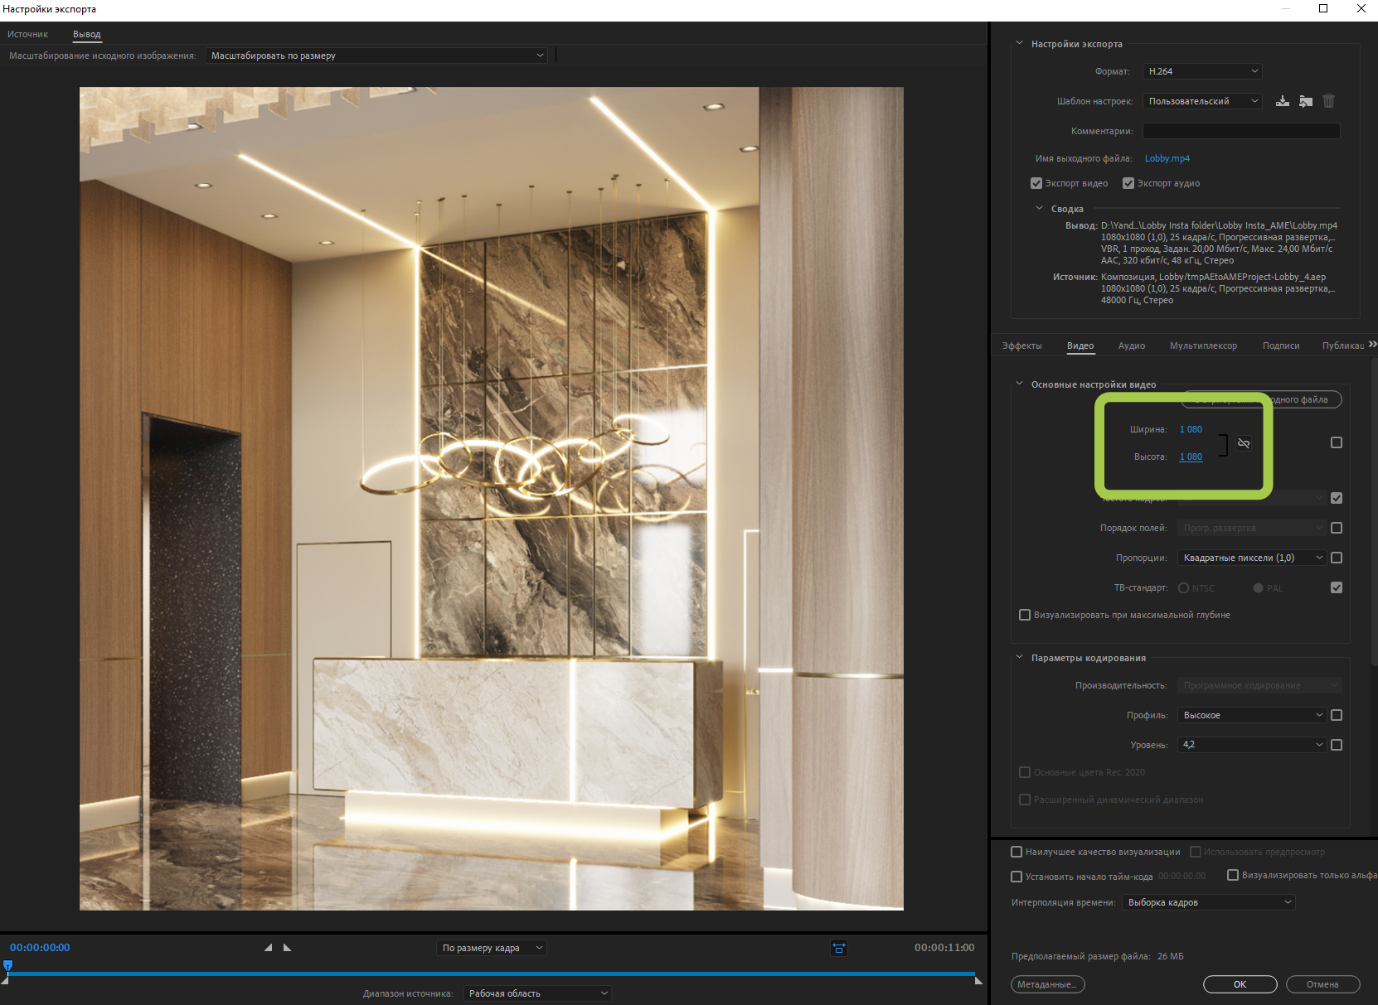
Task: Enable set start timecode checkbox
Action: [1017, 877]
